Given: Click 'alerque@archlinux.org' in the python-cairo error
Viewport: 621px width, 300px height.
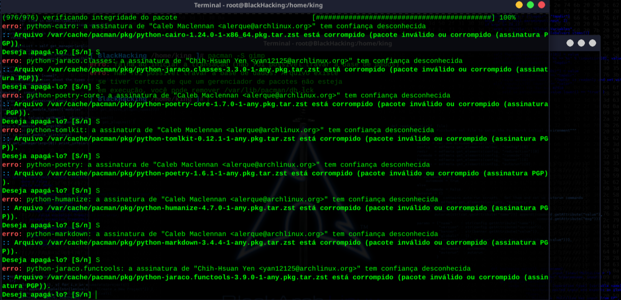Looking at the screenshot, I should 265,26.
